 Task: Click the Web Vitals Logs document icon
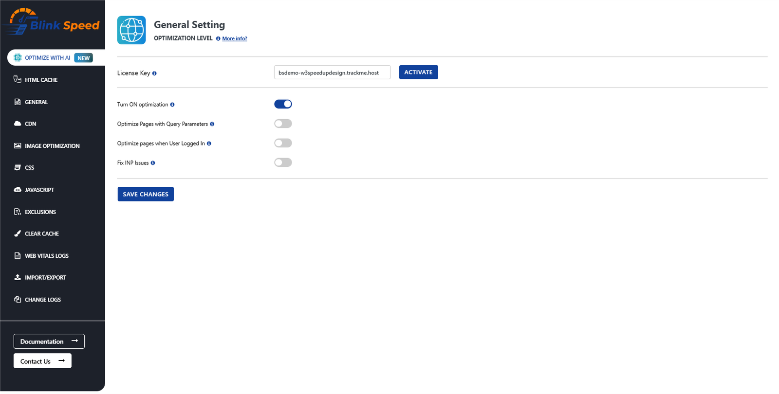18,255
